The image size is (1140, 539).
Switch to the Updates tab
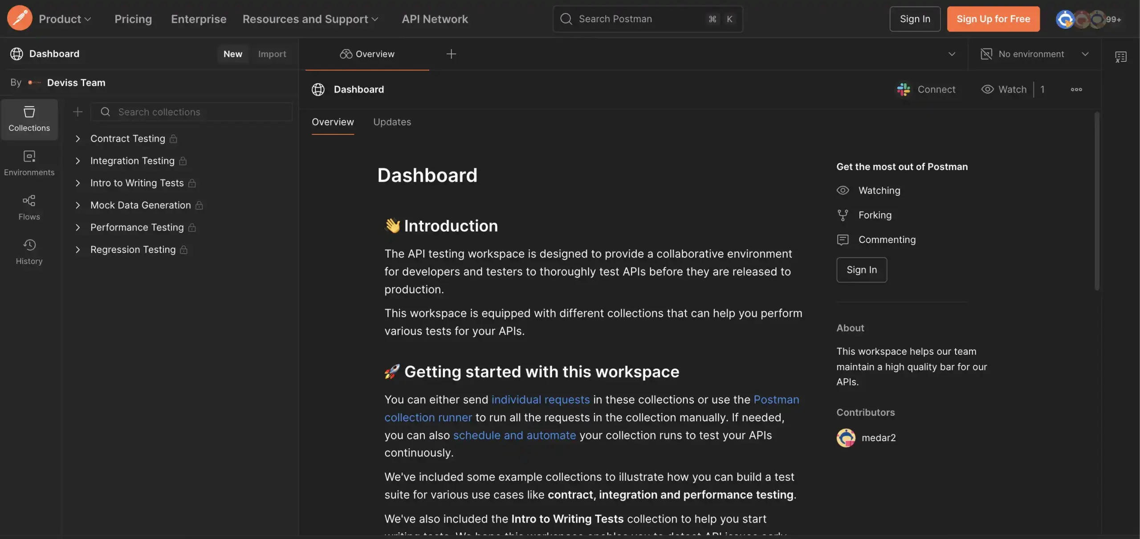pyautogui.click(x=392, y=122)
